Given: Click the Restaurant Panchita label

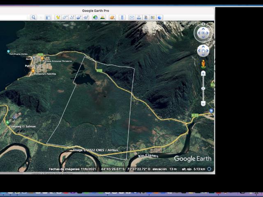Looking at the screenshot, I should pos(45,74).
